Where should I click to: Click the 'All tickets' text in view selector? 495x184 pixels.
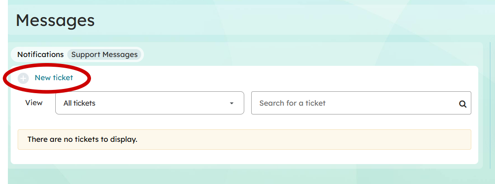click(79, 103)
